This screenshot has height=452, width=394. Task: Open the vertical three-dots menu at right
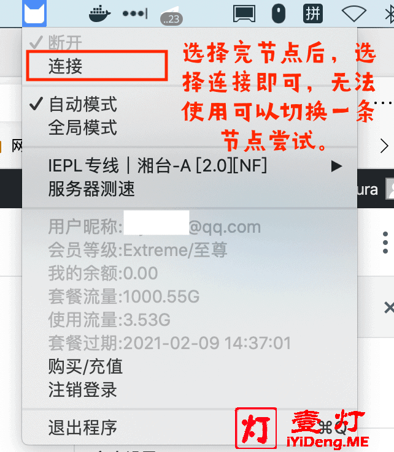click(x=385, y=243)
